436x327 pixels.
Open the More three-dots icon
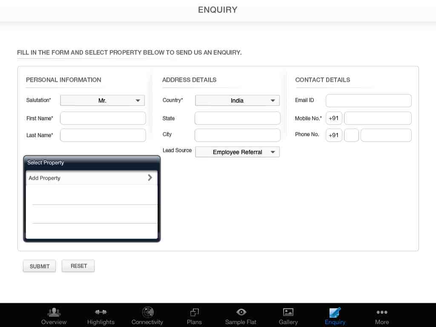[382, 312]
